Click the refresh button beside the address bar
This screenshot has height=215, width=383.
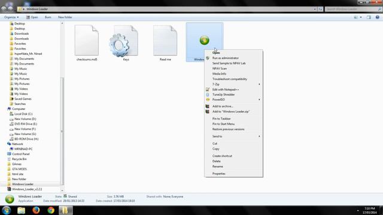click(x=320, y=9)
